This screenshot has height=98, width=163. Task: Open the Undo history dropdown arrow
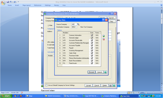click(x=12, y=2)
